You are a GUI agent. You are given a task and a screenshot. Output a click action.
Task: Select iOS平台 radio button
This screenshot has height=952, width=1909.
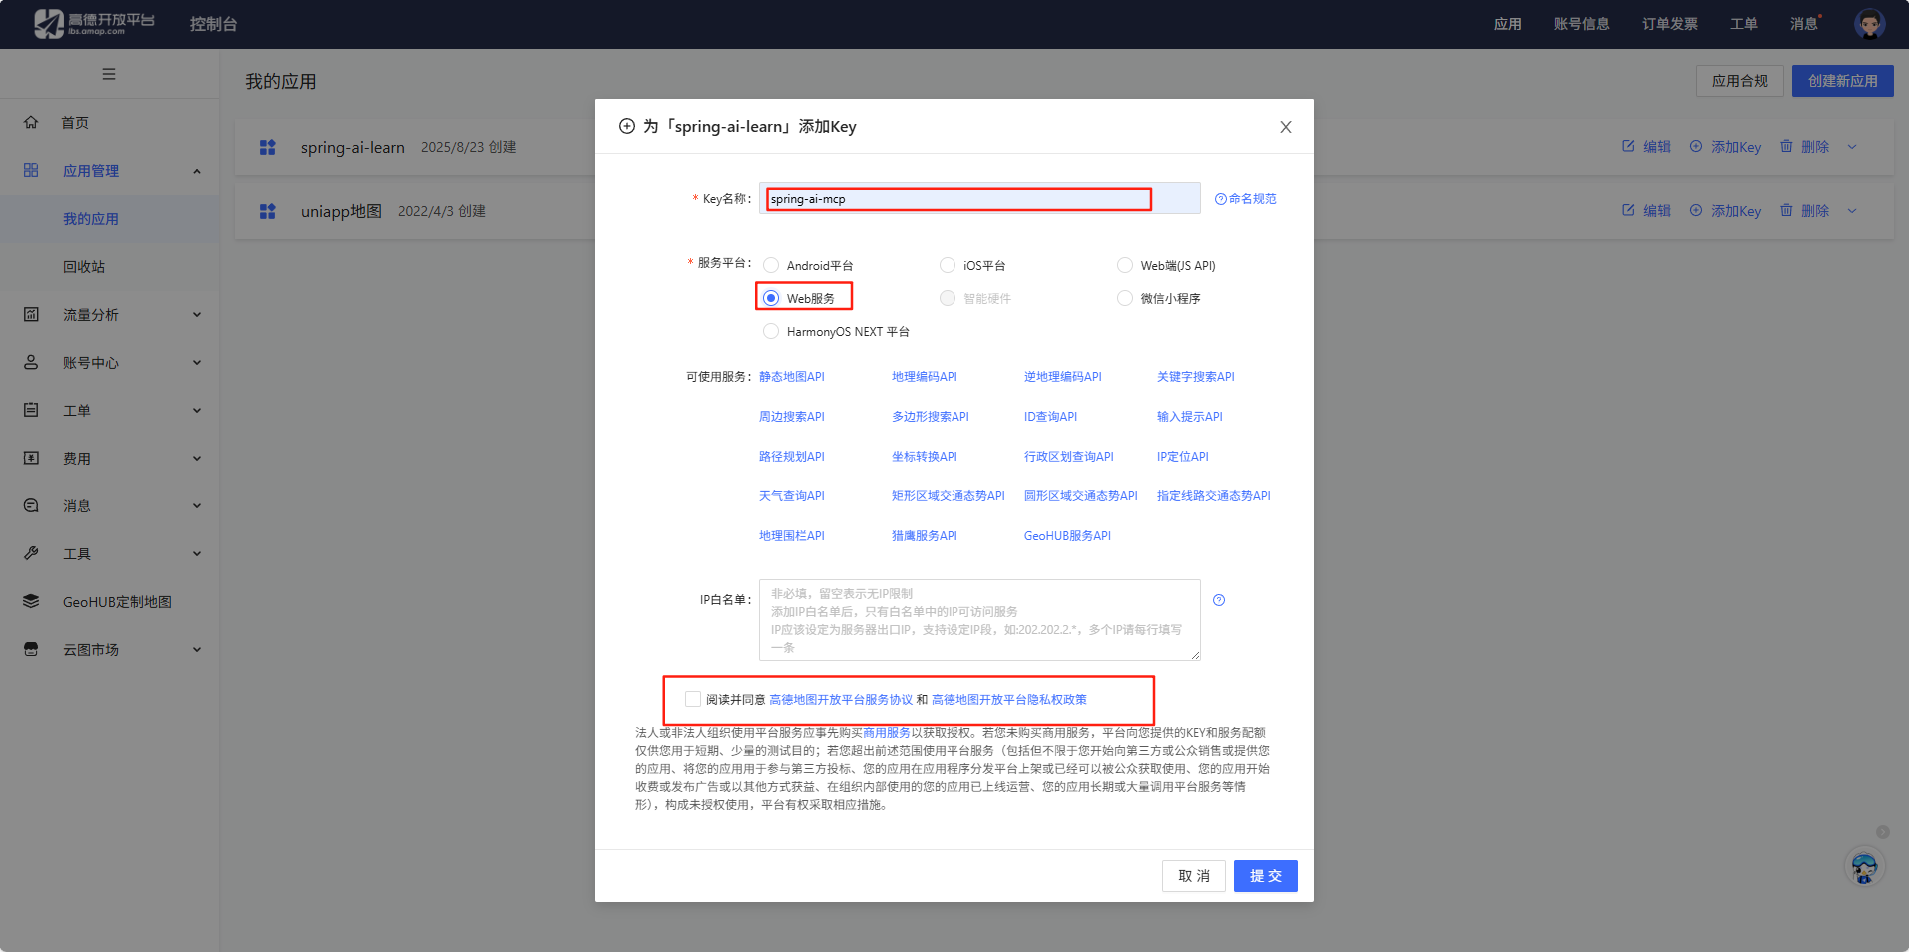[948, 265]
